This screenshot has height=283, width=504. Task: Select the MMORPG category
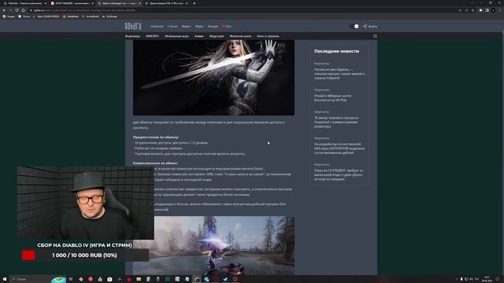pyautogui.click(x=152, y=36)
